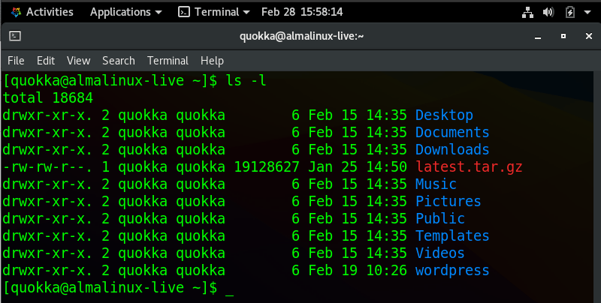Maximize the terminal window
This screenshot has height=303, width=601.
[x=563, y=35]
